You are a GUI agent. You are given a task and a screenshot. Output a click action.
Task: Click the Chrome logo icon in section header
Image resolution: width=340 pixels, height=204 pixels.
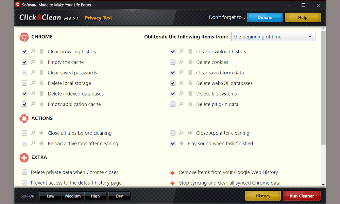pyautogui.click(x=24, y=37)
